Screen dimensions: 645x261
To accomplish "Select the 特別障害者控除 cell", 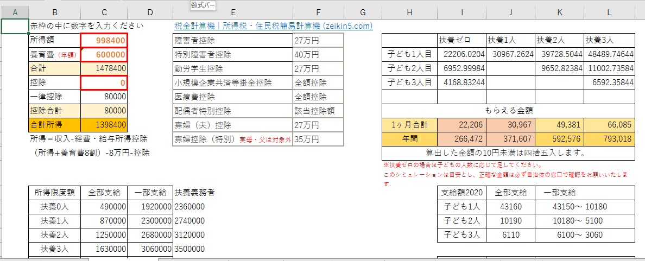I will pyautogui.click(x=233, y=54).
